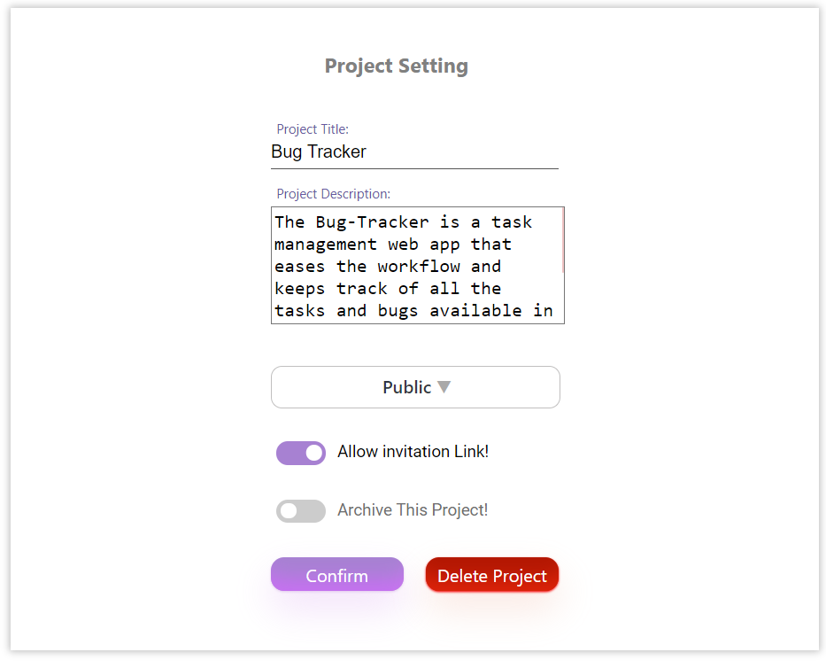
Task: Click the Project Setting heading
Action: (x=396, y=66)
